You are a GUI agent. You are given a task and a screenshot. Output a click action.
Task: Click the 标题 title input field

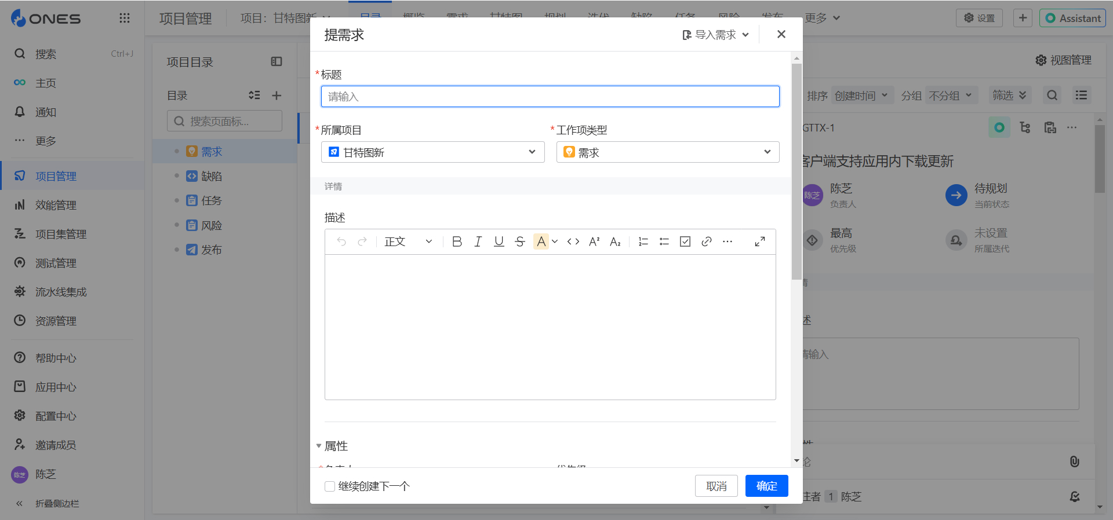click(550, 97)
